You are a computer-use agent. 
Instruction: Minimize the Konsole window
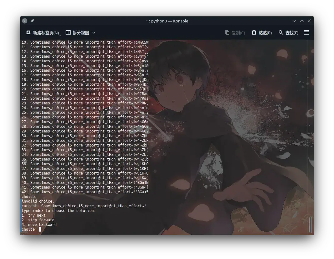coord(294,21)
